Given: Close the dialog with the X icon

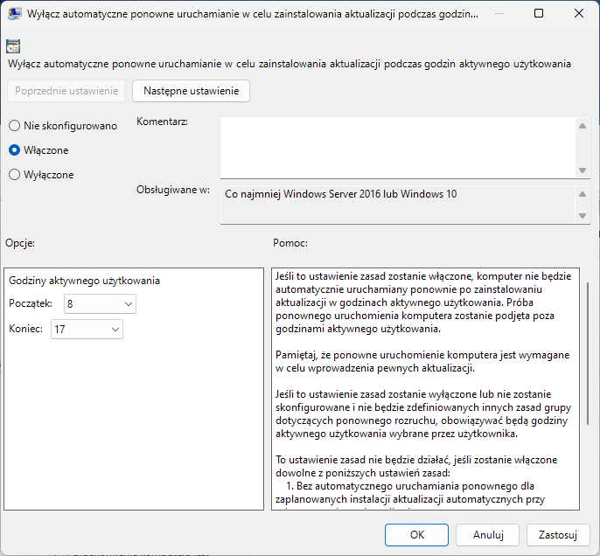Looking at the screenshot, I should pyautogui.click(x=579, y=13).
